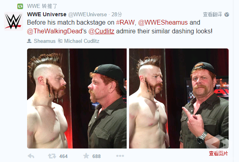Click the WWE Universe account name
This screenshot has height=162, width=239.
click(47, 14)
